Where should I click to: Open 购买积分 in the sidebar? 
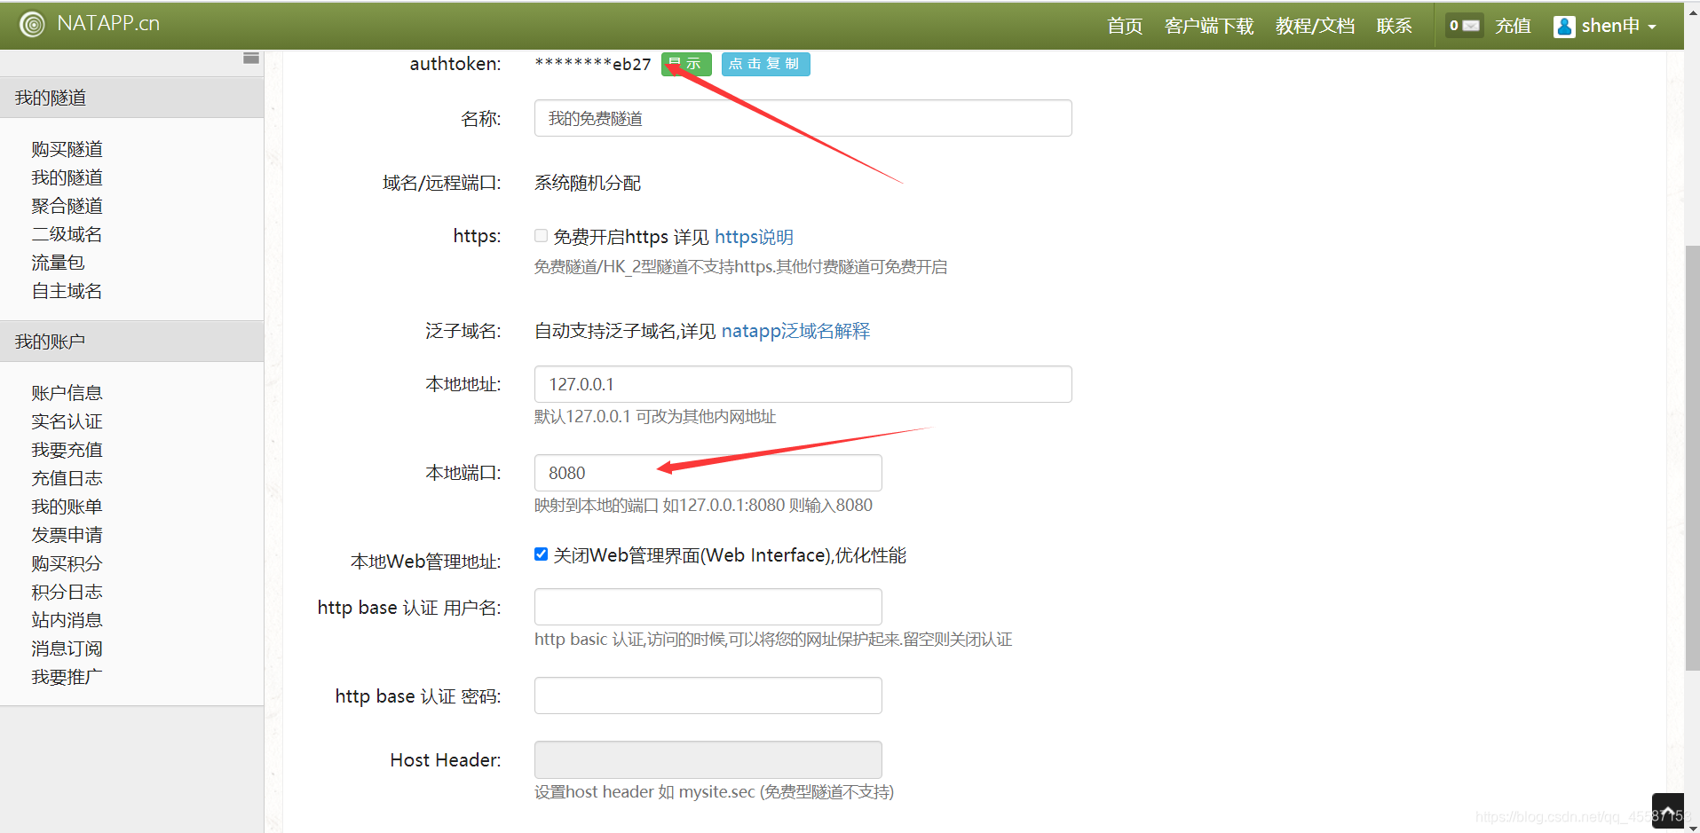(x=67, y=563)
